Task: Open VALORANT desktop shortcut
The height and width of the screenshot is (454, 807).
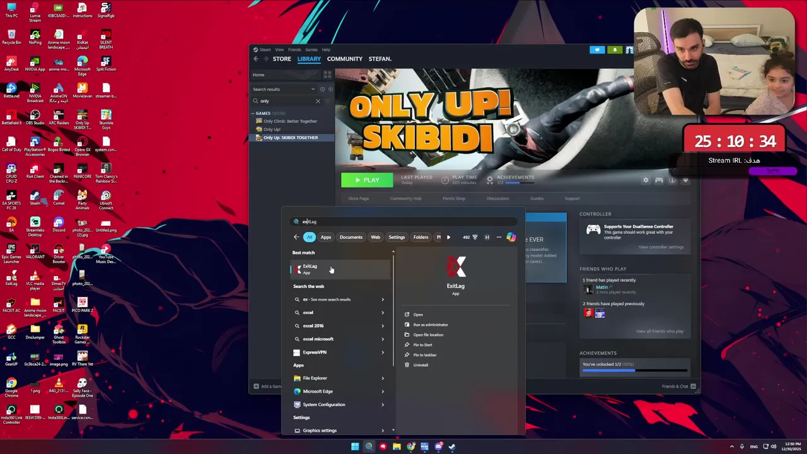Action: pyautogui.click(x=35, y=252)
